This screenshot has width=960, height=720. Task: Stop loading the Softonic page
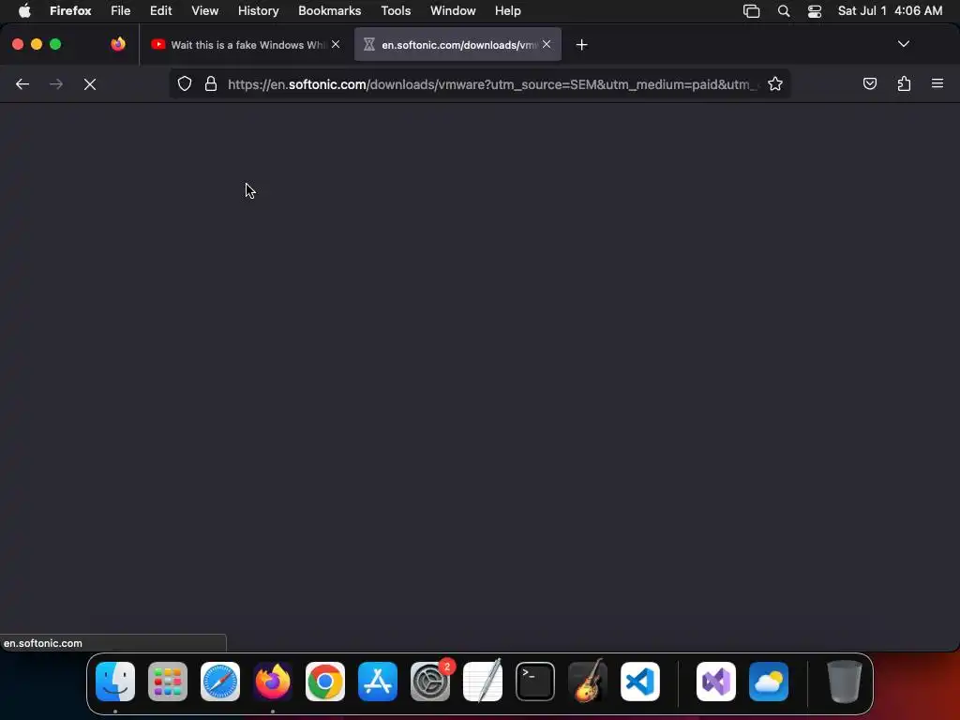pos(90,83)
